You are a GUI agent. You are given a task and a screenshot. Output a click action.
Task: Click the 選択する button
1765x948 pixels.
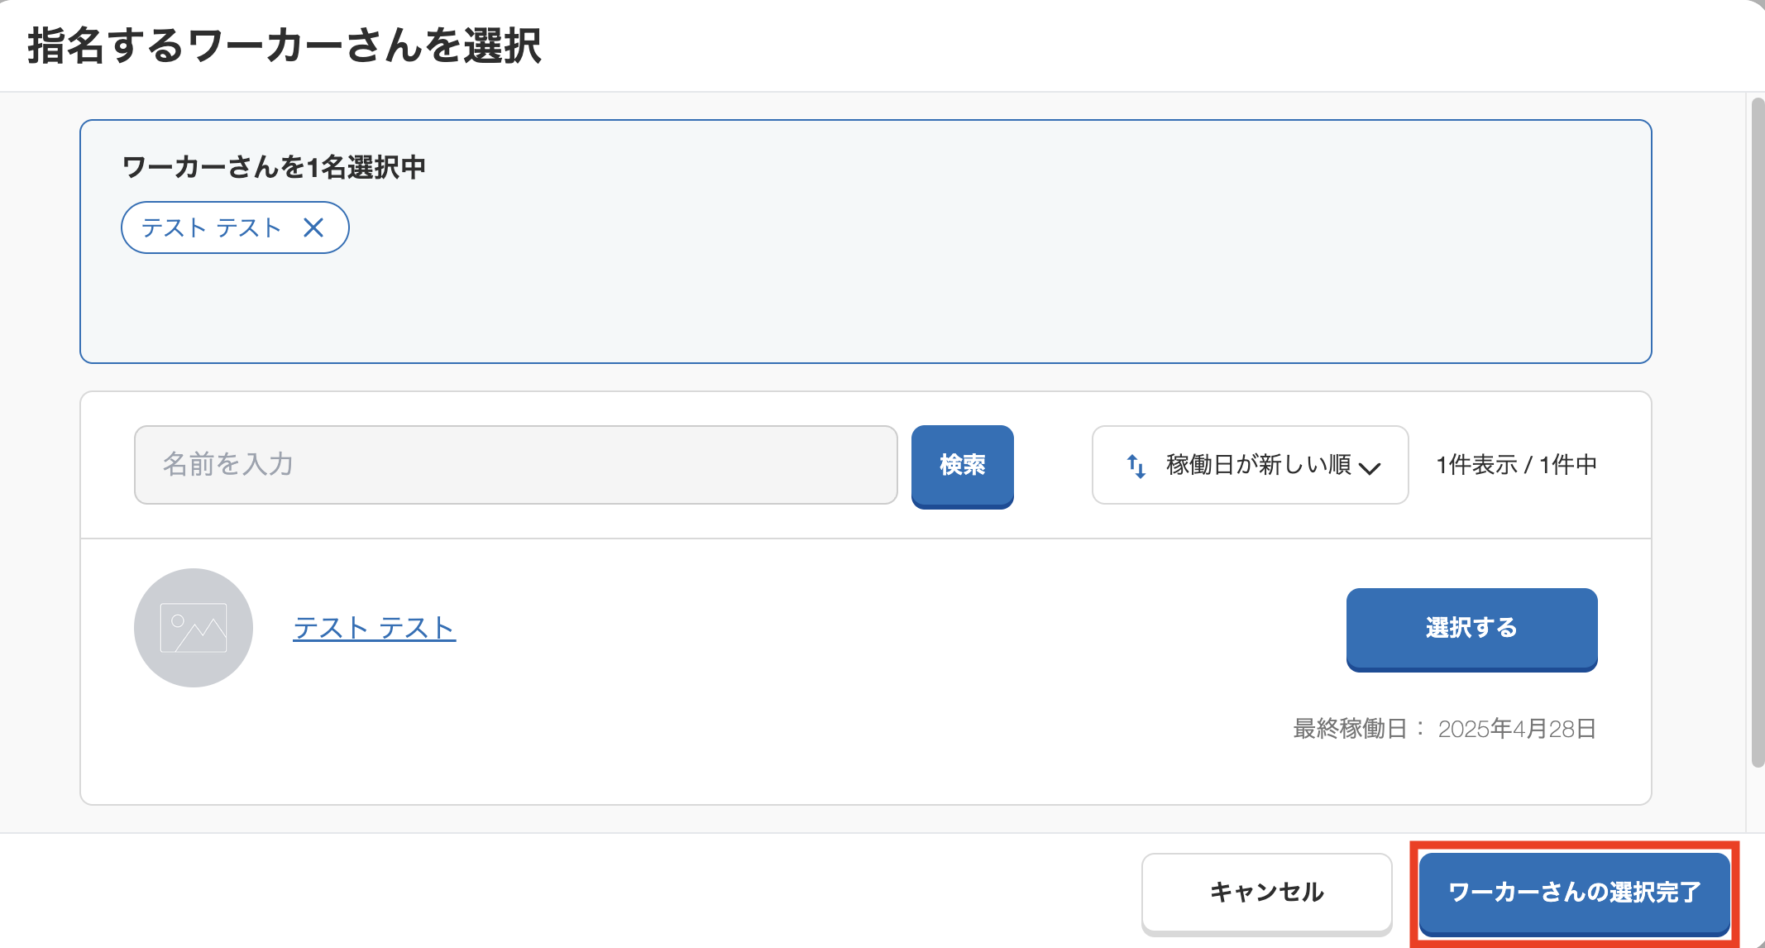(1471, 629)
